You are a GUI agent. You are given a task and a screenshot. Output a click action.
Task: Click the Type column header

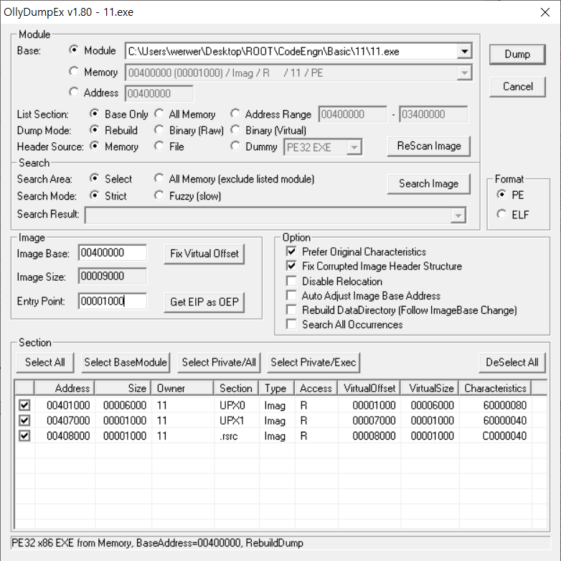click(x=277, y=389)
